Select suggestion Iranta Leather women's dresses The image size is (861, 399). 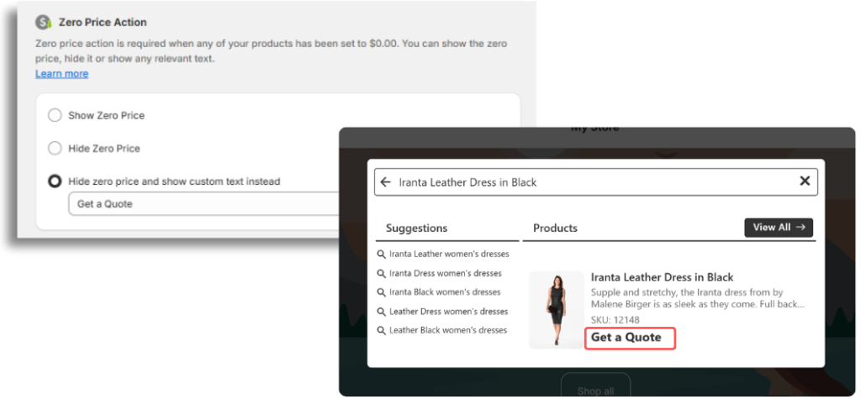(x=449, y=255)
